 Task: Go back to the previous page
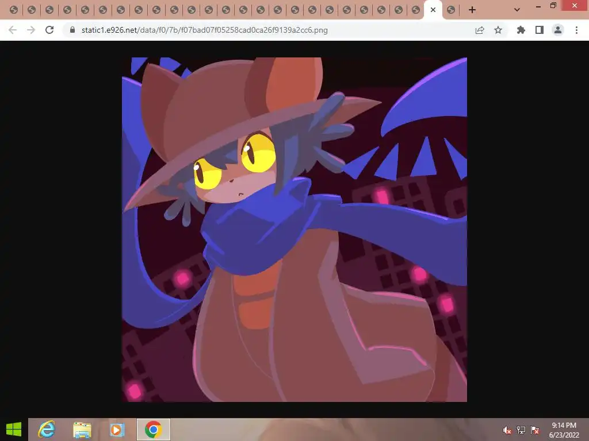coord(13,30)
